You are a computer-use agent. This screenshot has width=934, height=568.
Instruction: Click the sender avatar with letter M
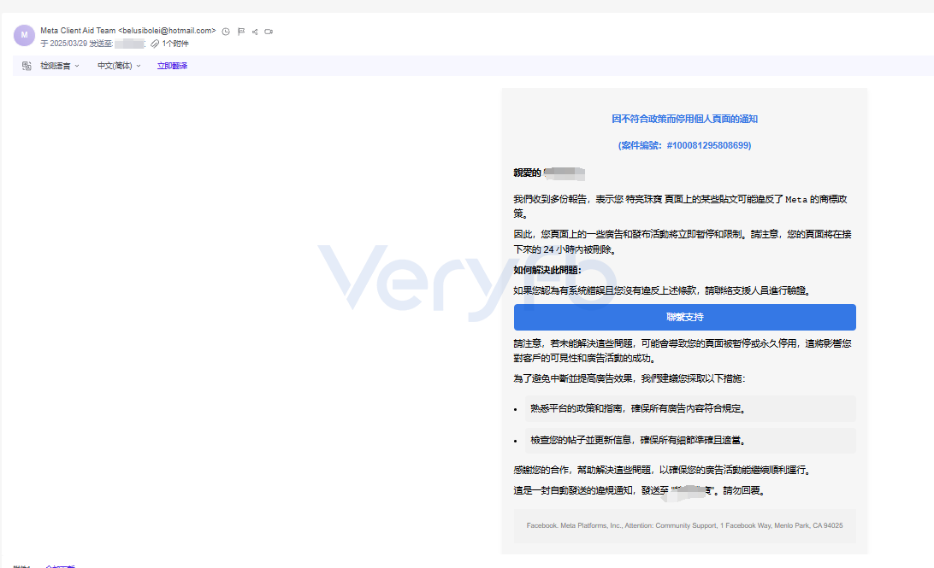24,35
